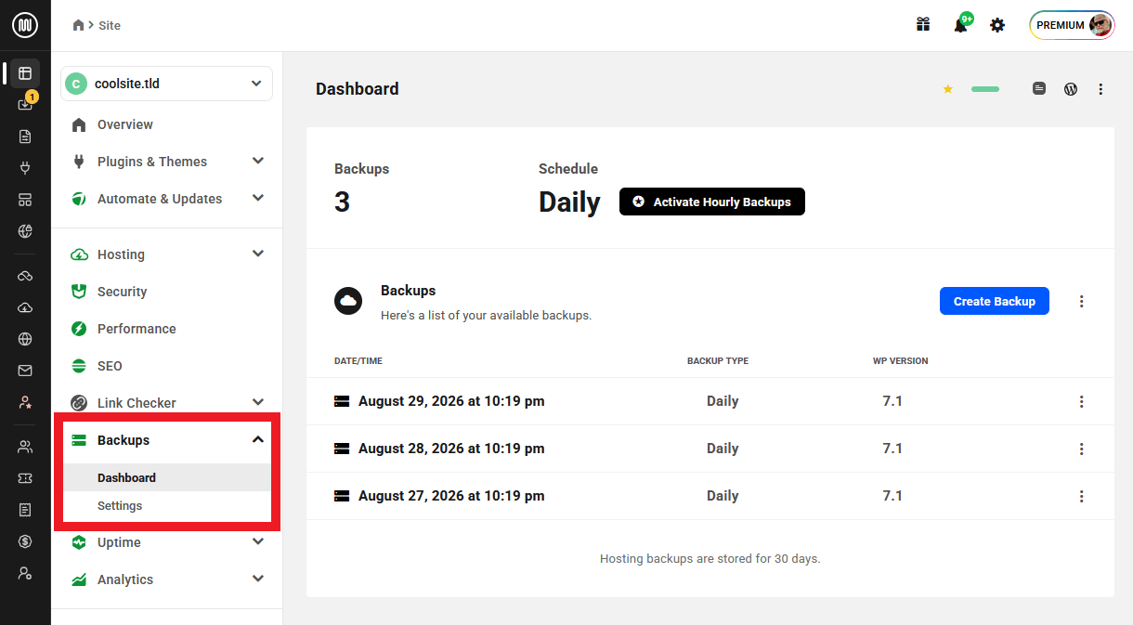Open options for the August 28 backup
The image size is (1133, 625).
point(1082,449)
